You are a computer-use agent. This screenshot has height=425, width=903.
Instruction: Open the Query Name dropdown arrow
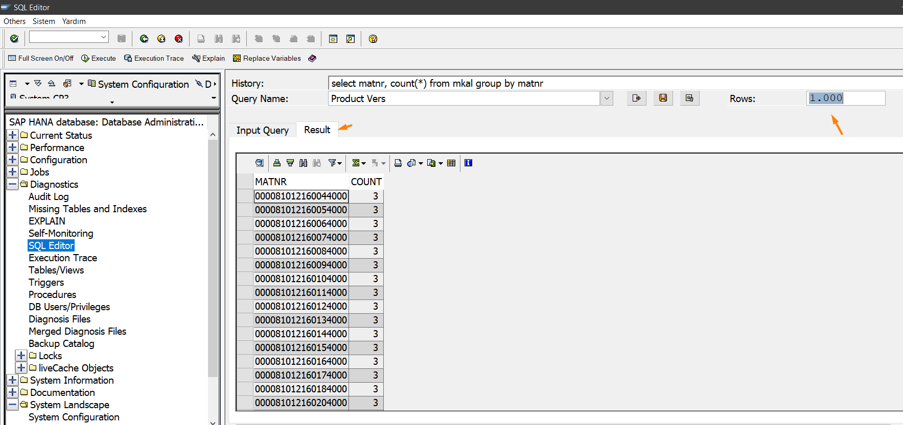coord(607,98)
